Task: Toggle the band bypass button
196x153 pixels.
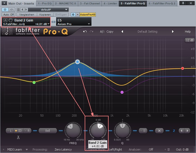Action: [143, 131]
